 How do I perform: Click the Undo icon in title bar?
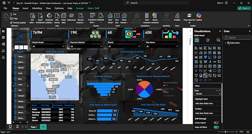click(x=9, y=3)
